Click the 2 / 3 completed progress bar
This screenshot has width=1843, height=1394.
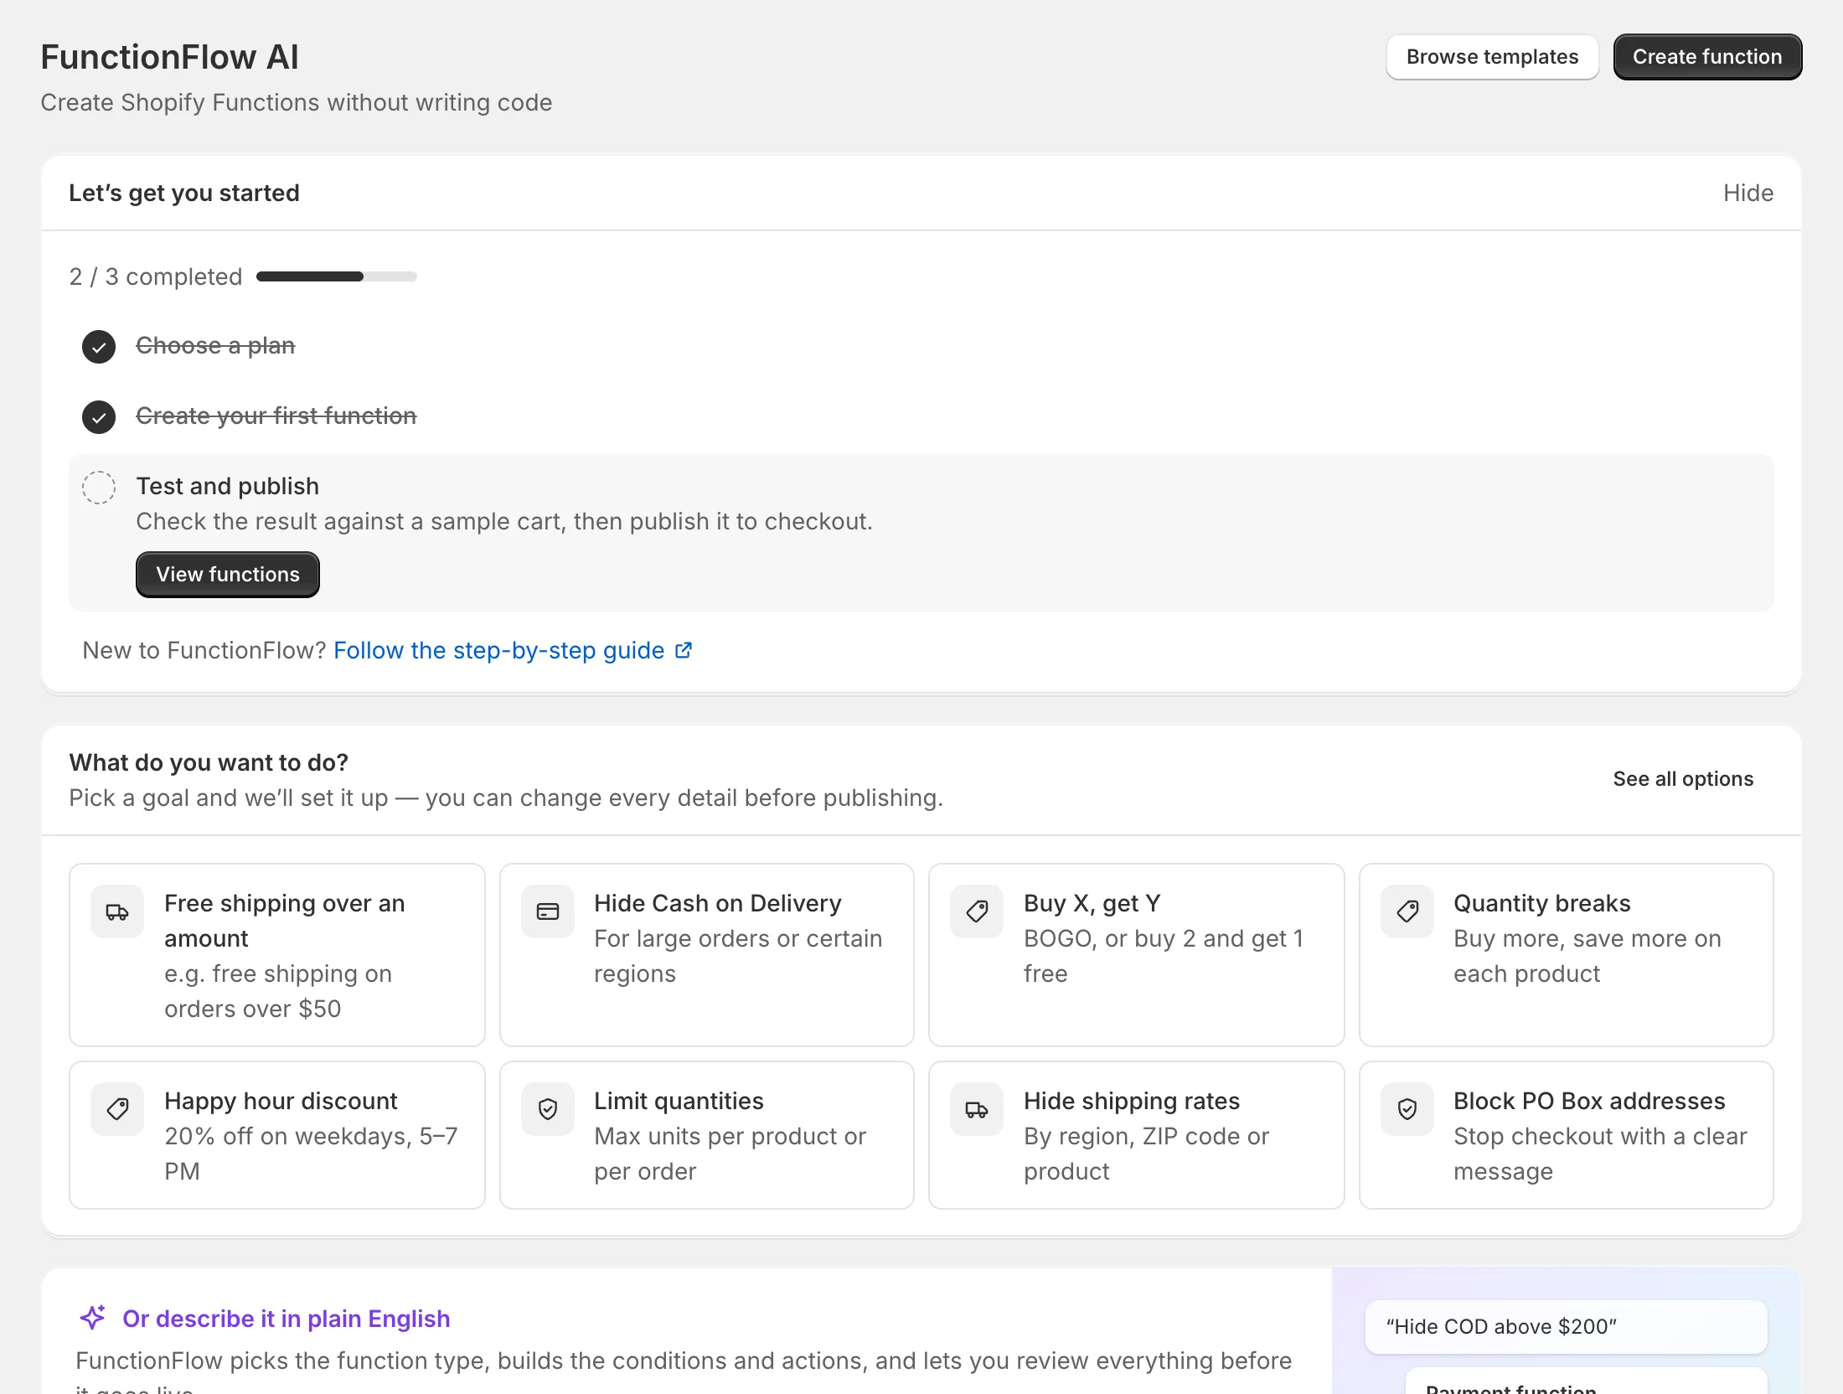[x=337, y=276]
